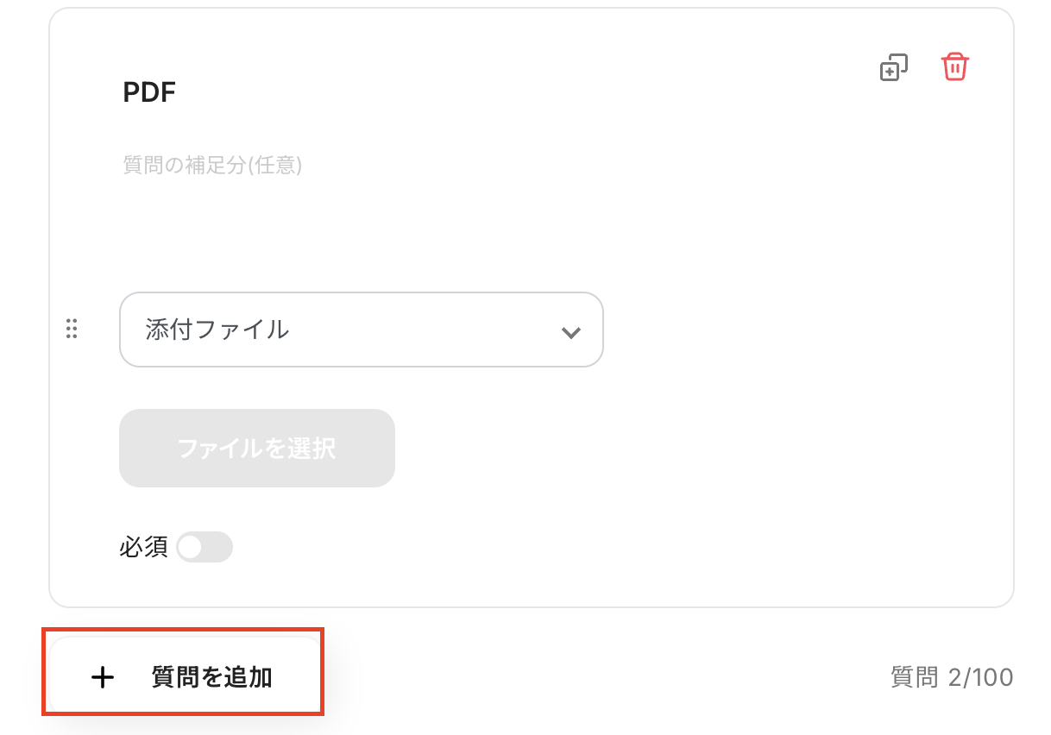Click the 質問 2/100 counter text
1051x735 pixels.
(951, 677)
